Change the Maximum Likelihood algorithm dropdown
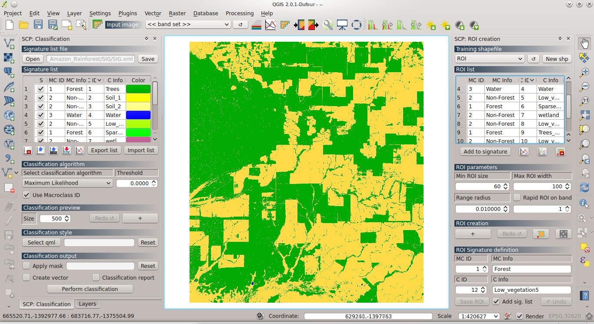This screenshot has width=594, height=324. pos(67,183)
